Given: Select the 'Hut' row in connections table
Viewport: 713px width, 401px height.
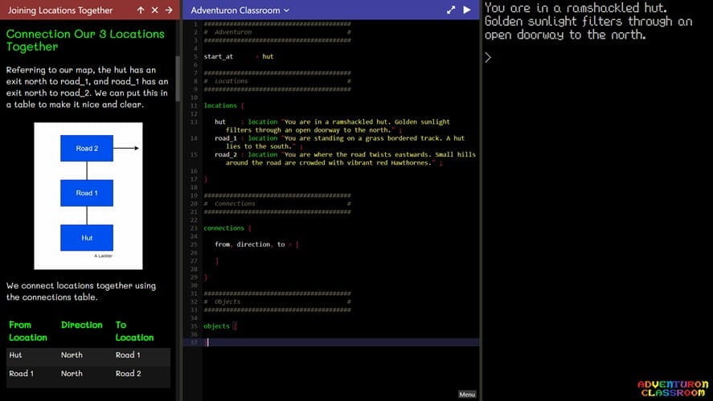Looking at the screenshot, I should tap(88, 355).
